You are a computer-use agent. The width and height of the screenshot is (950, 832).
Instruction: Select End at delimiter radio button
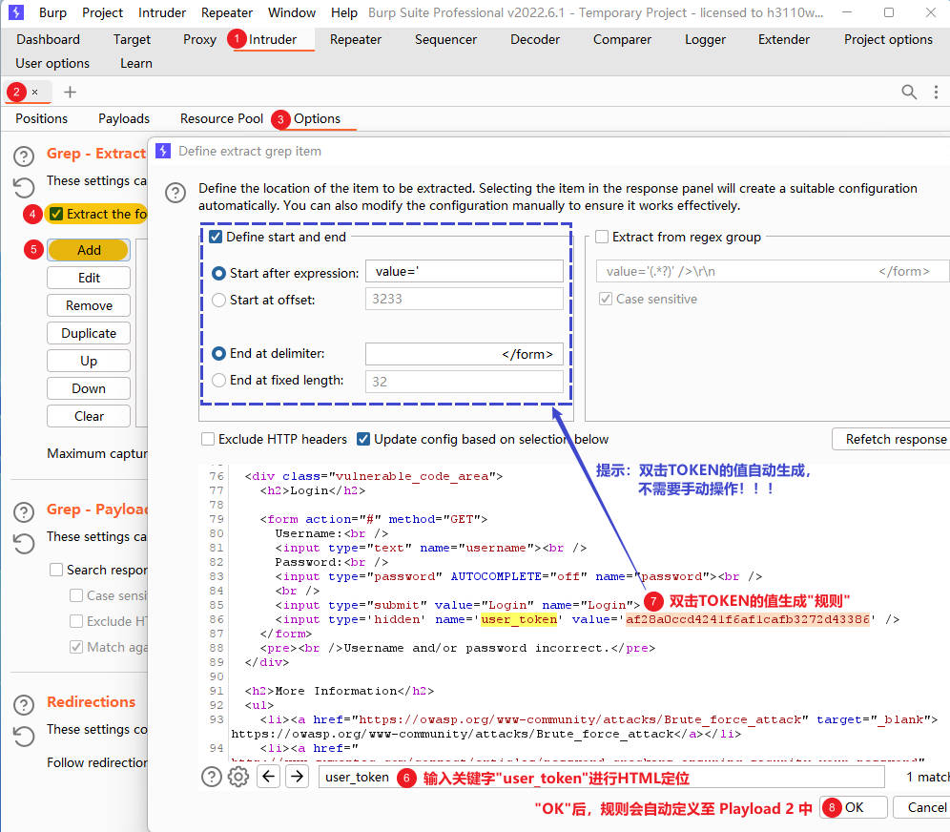[x=218, y=353]
